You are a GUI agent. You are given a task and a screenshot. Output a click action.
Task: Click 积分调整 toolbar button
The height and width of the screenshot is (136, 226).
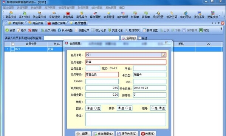[65, 30]
